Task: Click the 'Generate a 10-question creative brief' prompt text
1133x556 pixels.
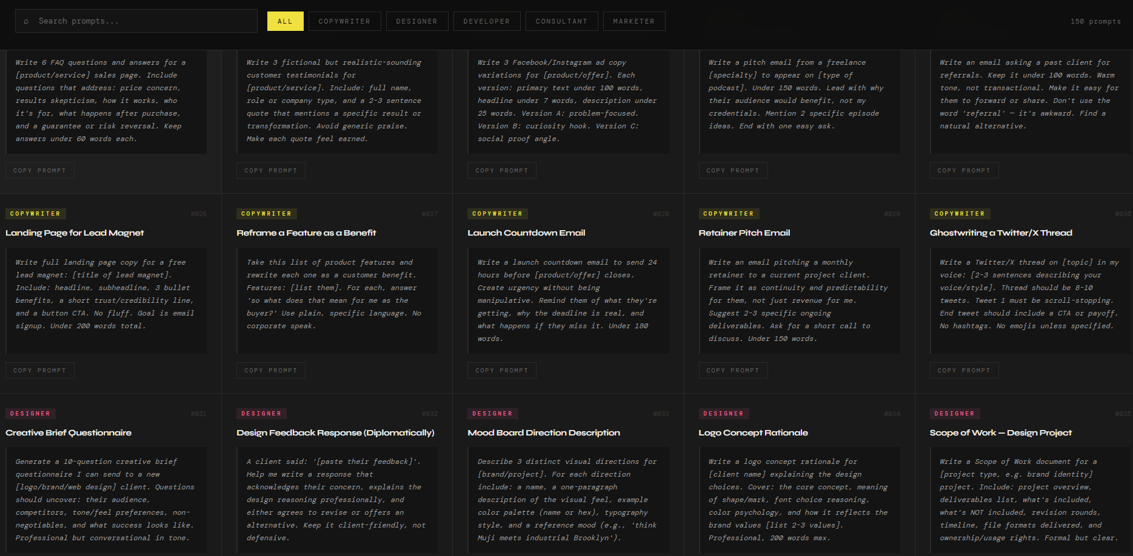Action: pos(105,500)
